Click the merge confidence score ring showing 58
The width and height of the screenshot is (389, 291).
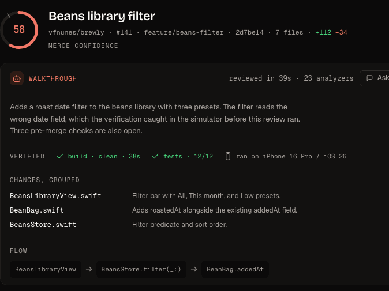(19, 30)
